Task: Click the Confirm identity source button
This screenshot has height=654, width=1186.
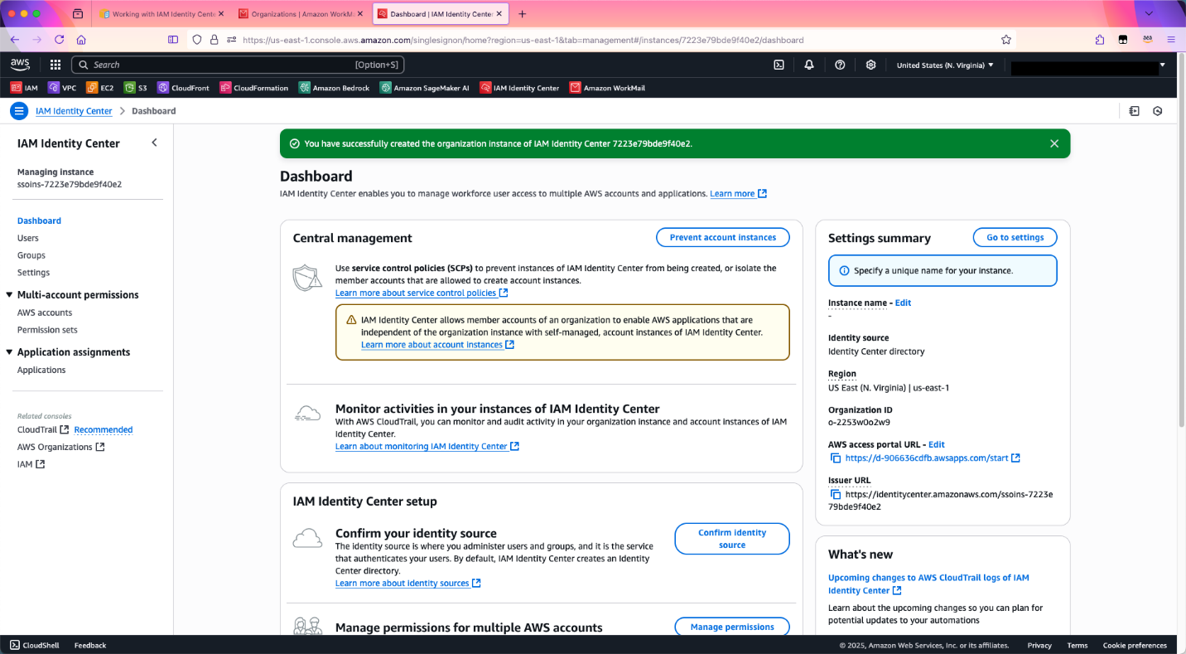Action: pyautogui.click(x=732, y=539)
